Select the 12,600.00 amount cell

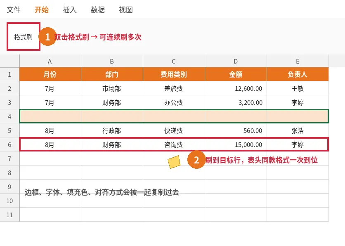(x=236, y=88)
